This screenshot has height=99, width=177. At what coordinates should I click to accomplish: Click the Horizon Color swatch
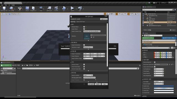(164, 88)
